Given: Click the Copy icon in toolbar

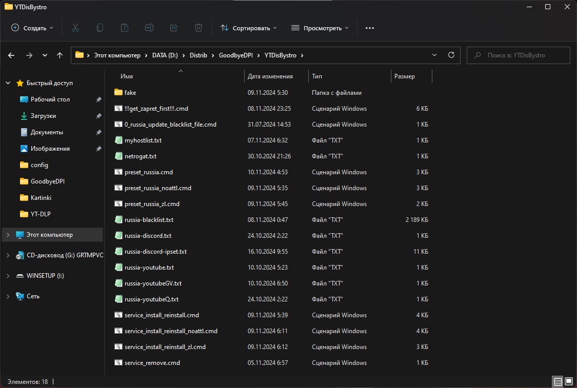Looking at the screenshot, I should point(100,28).
